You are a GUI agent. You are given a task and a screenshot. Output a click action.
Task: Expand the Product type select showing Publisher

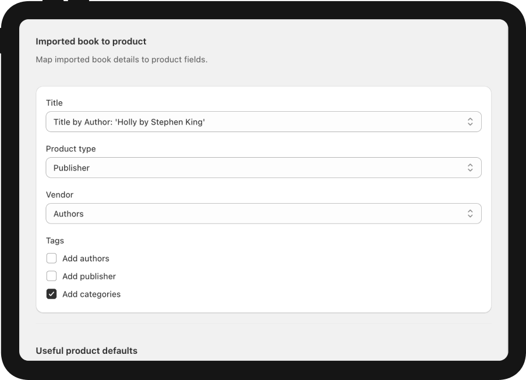point(263,168)
